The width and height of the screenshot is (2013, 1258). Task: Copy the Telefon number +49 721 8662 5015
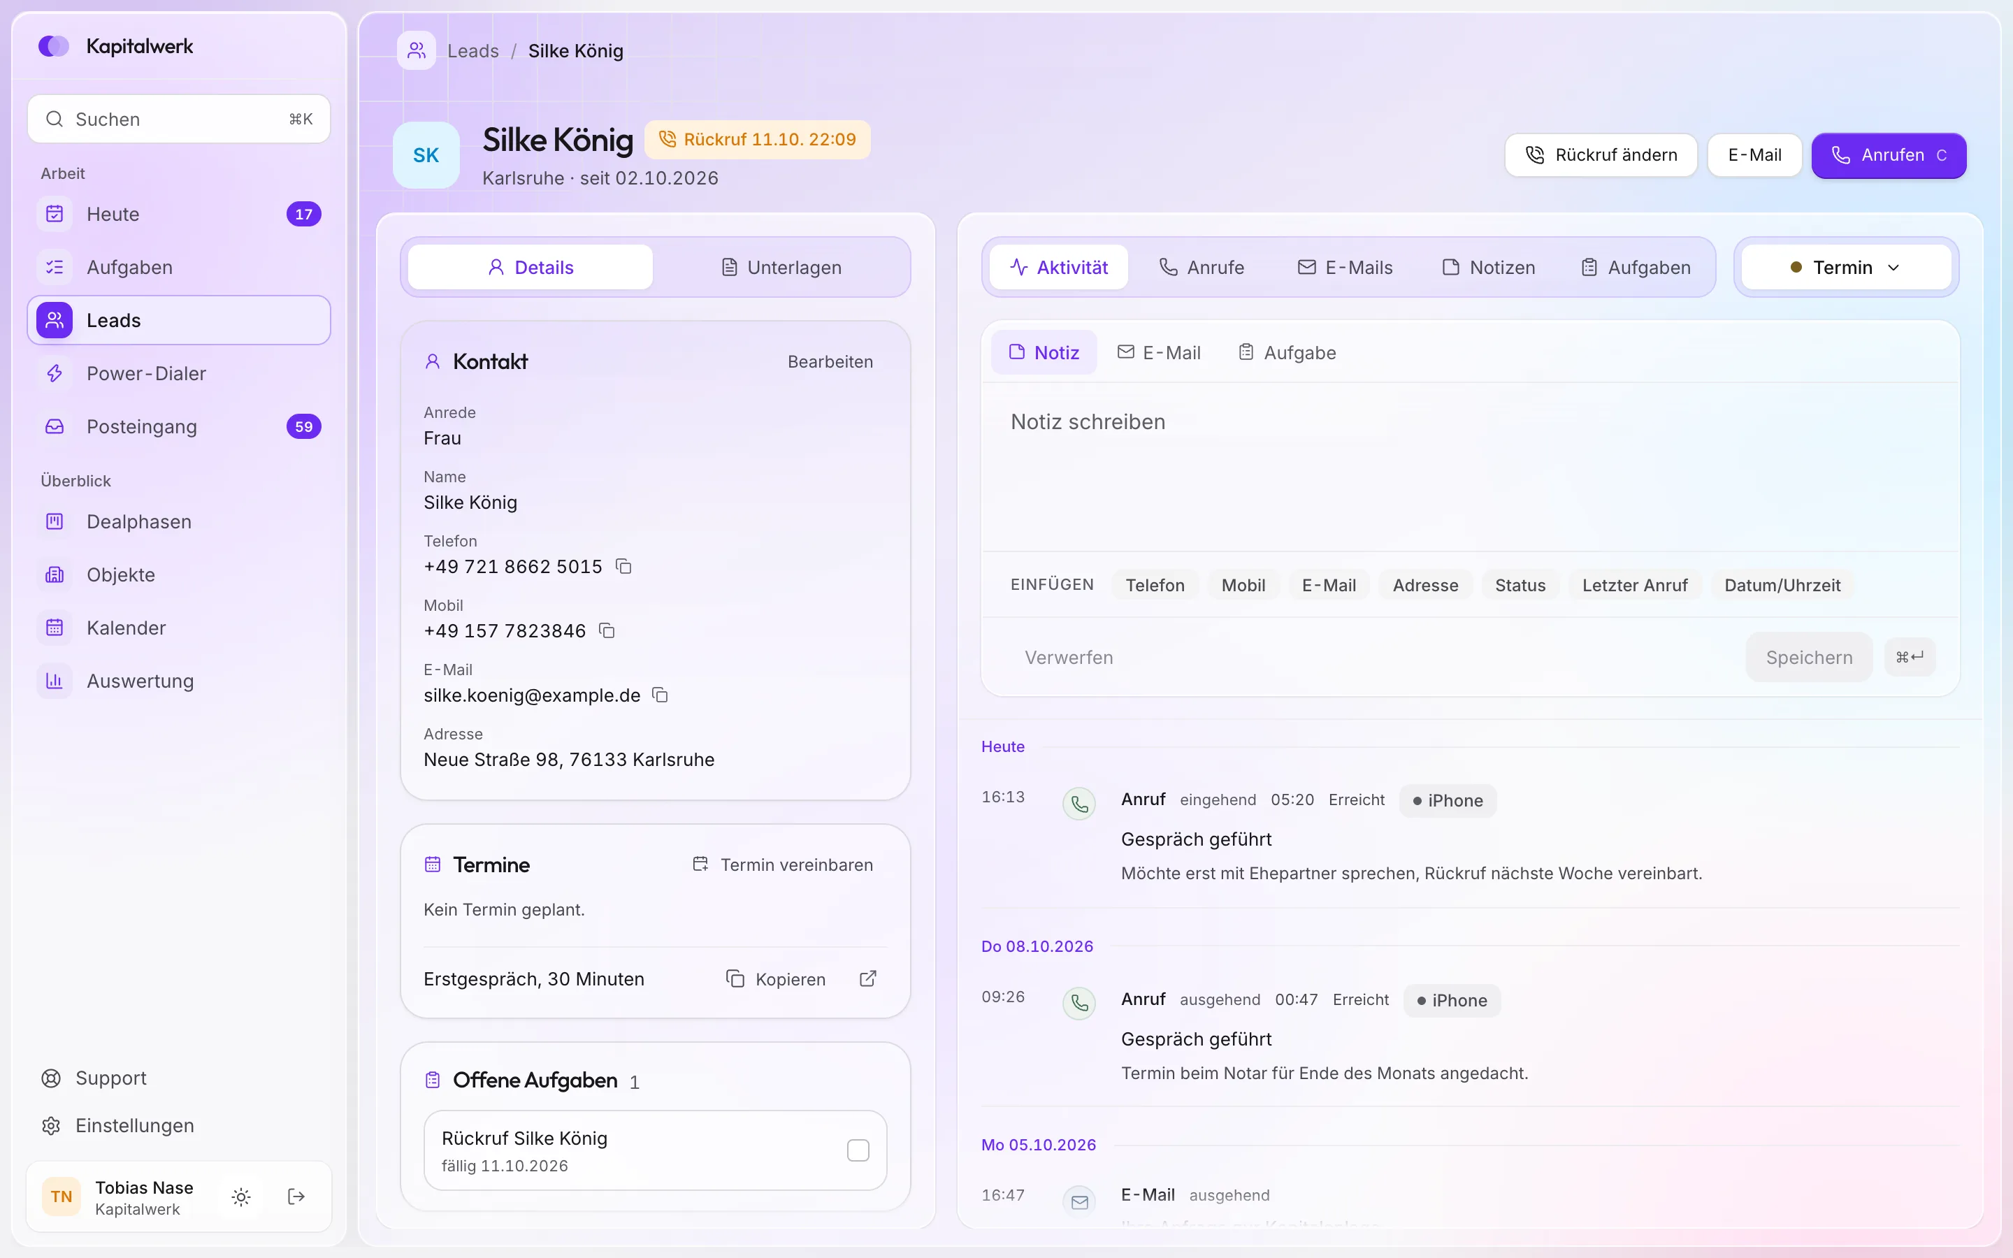pyautogui.click(x=623, y=567)
